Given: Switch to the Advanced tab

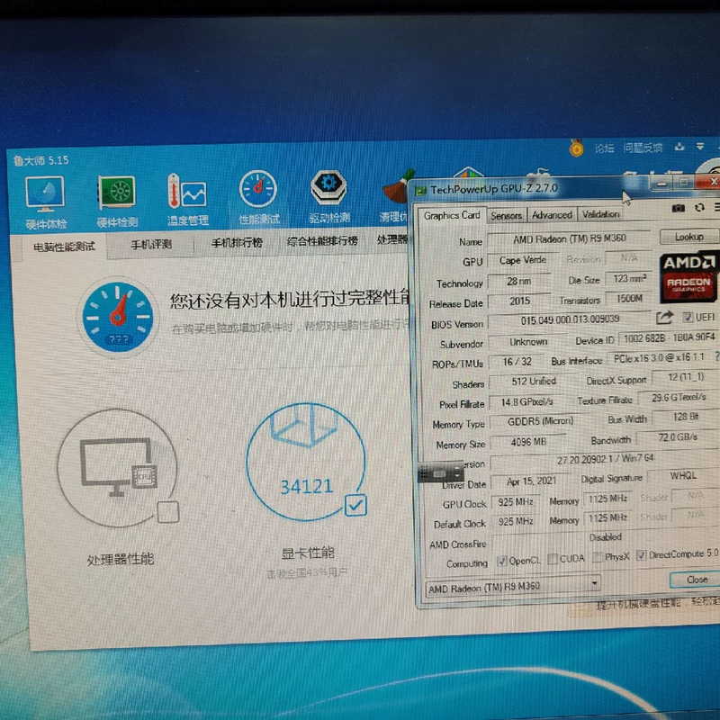Looking at the screenshot, I should tap(552, 214).
